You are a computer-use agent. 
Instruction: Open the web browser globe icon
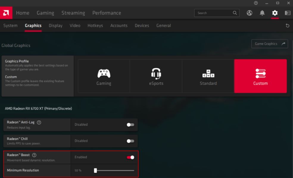point(250,13)
